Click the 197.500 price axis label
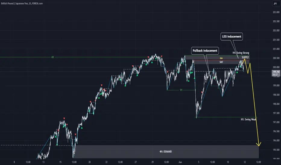 (x=276, y=113)
